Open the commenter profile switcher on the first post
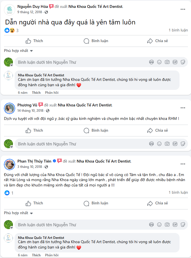 click(11, 65)
